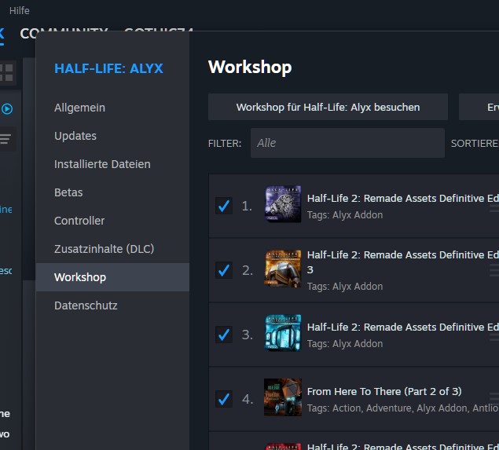The width and height of the screenshot is (499, 450).
Task: Open Controller settings section
Action: point(79,221)
